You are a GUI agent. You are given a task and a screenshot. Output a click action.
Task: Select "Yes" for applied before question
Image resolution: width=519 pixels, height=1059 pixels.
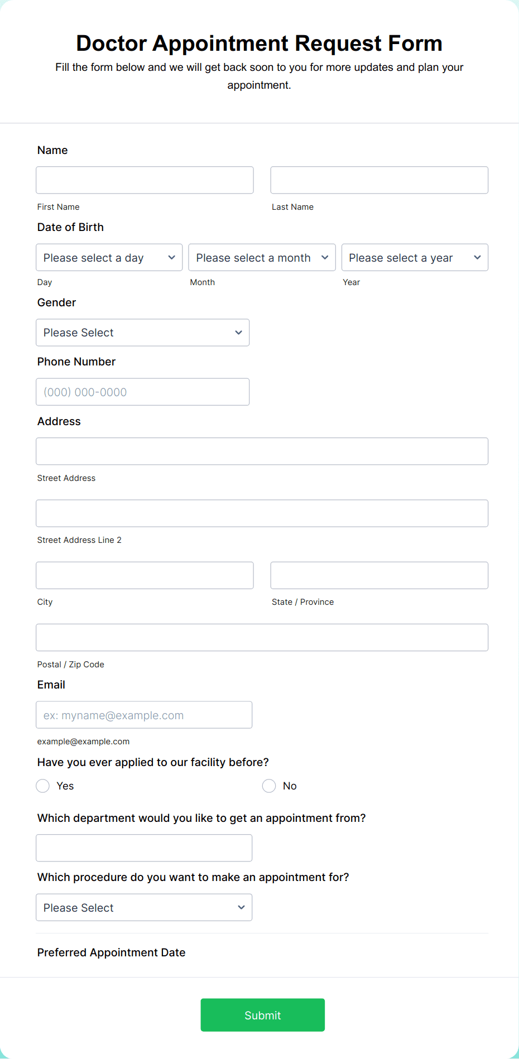tap(42, 786)
